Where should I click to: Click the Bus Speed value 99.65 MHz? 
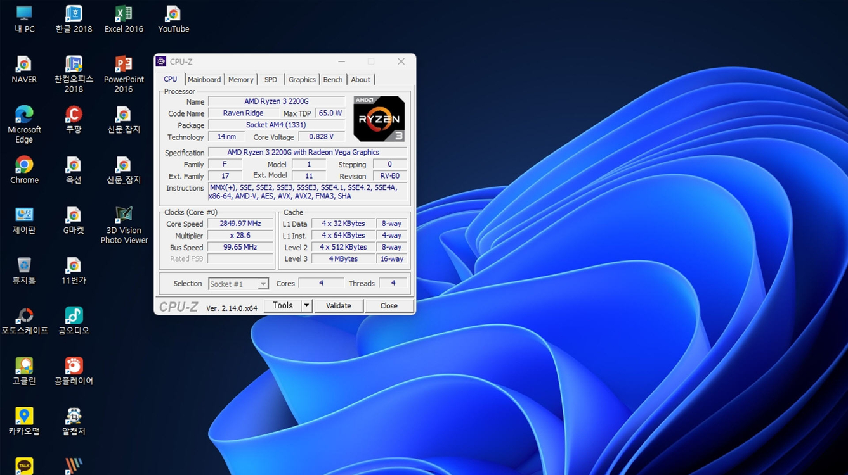pyautogui.click(x=240, y=247)
